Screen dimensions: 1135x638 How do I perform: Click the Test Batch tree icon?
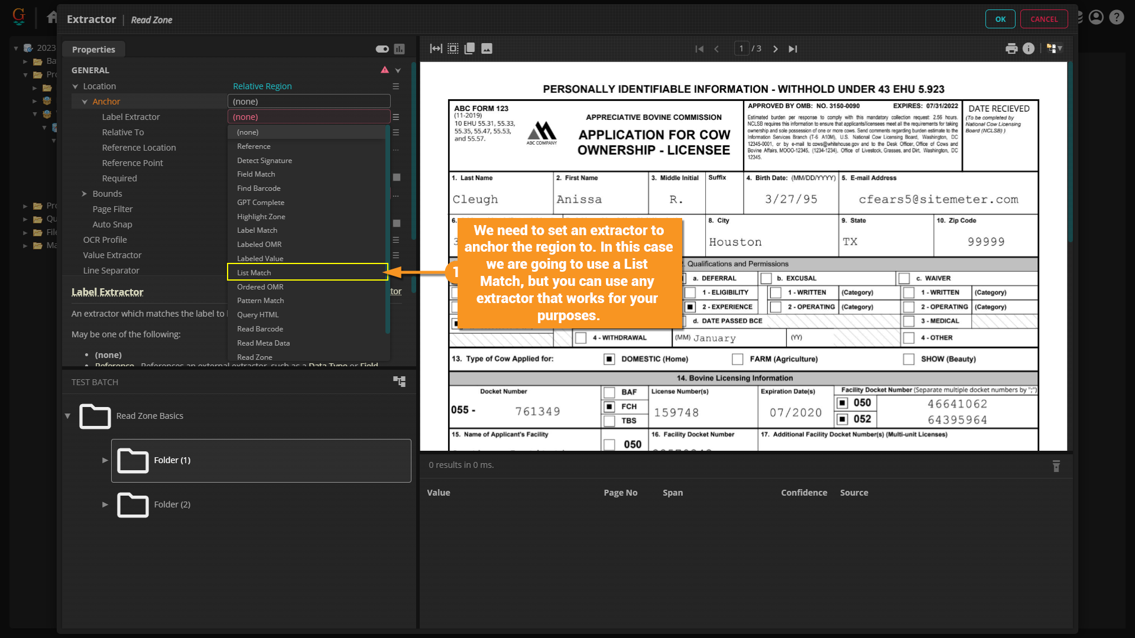(x=400, y=382)
